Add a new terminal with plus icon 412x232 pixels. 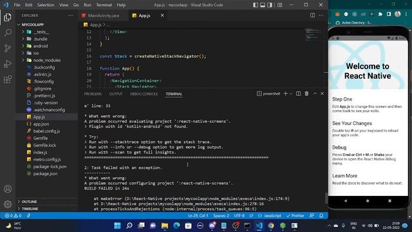coord(285,93)
